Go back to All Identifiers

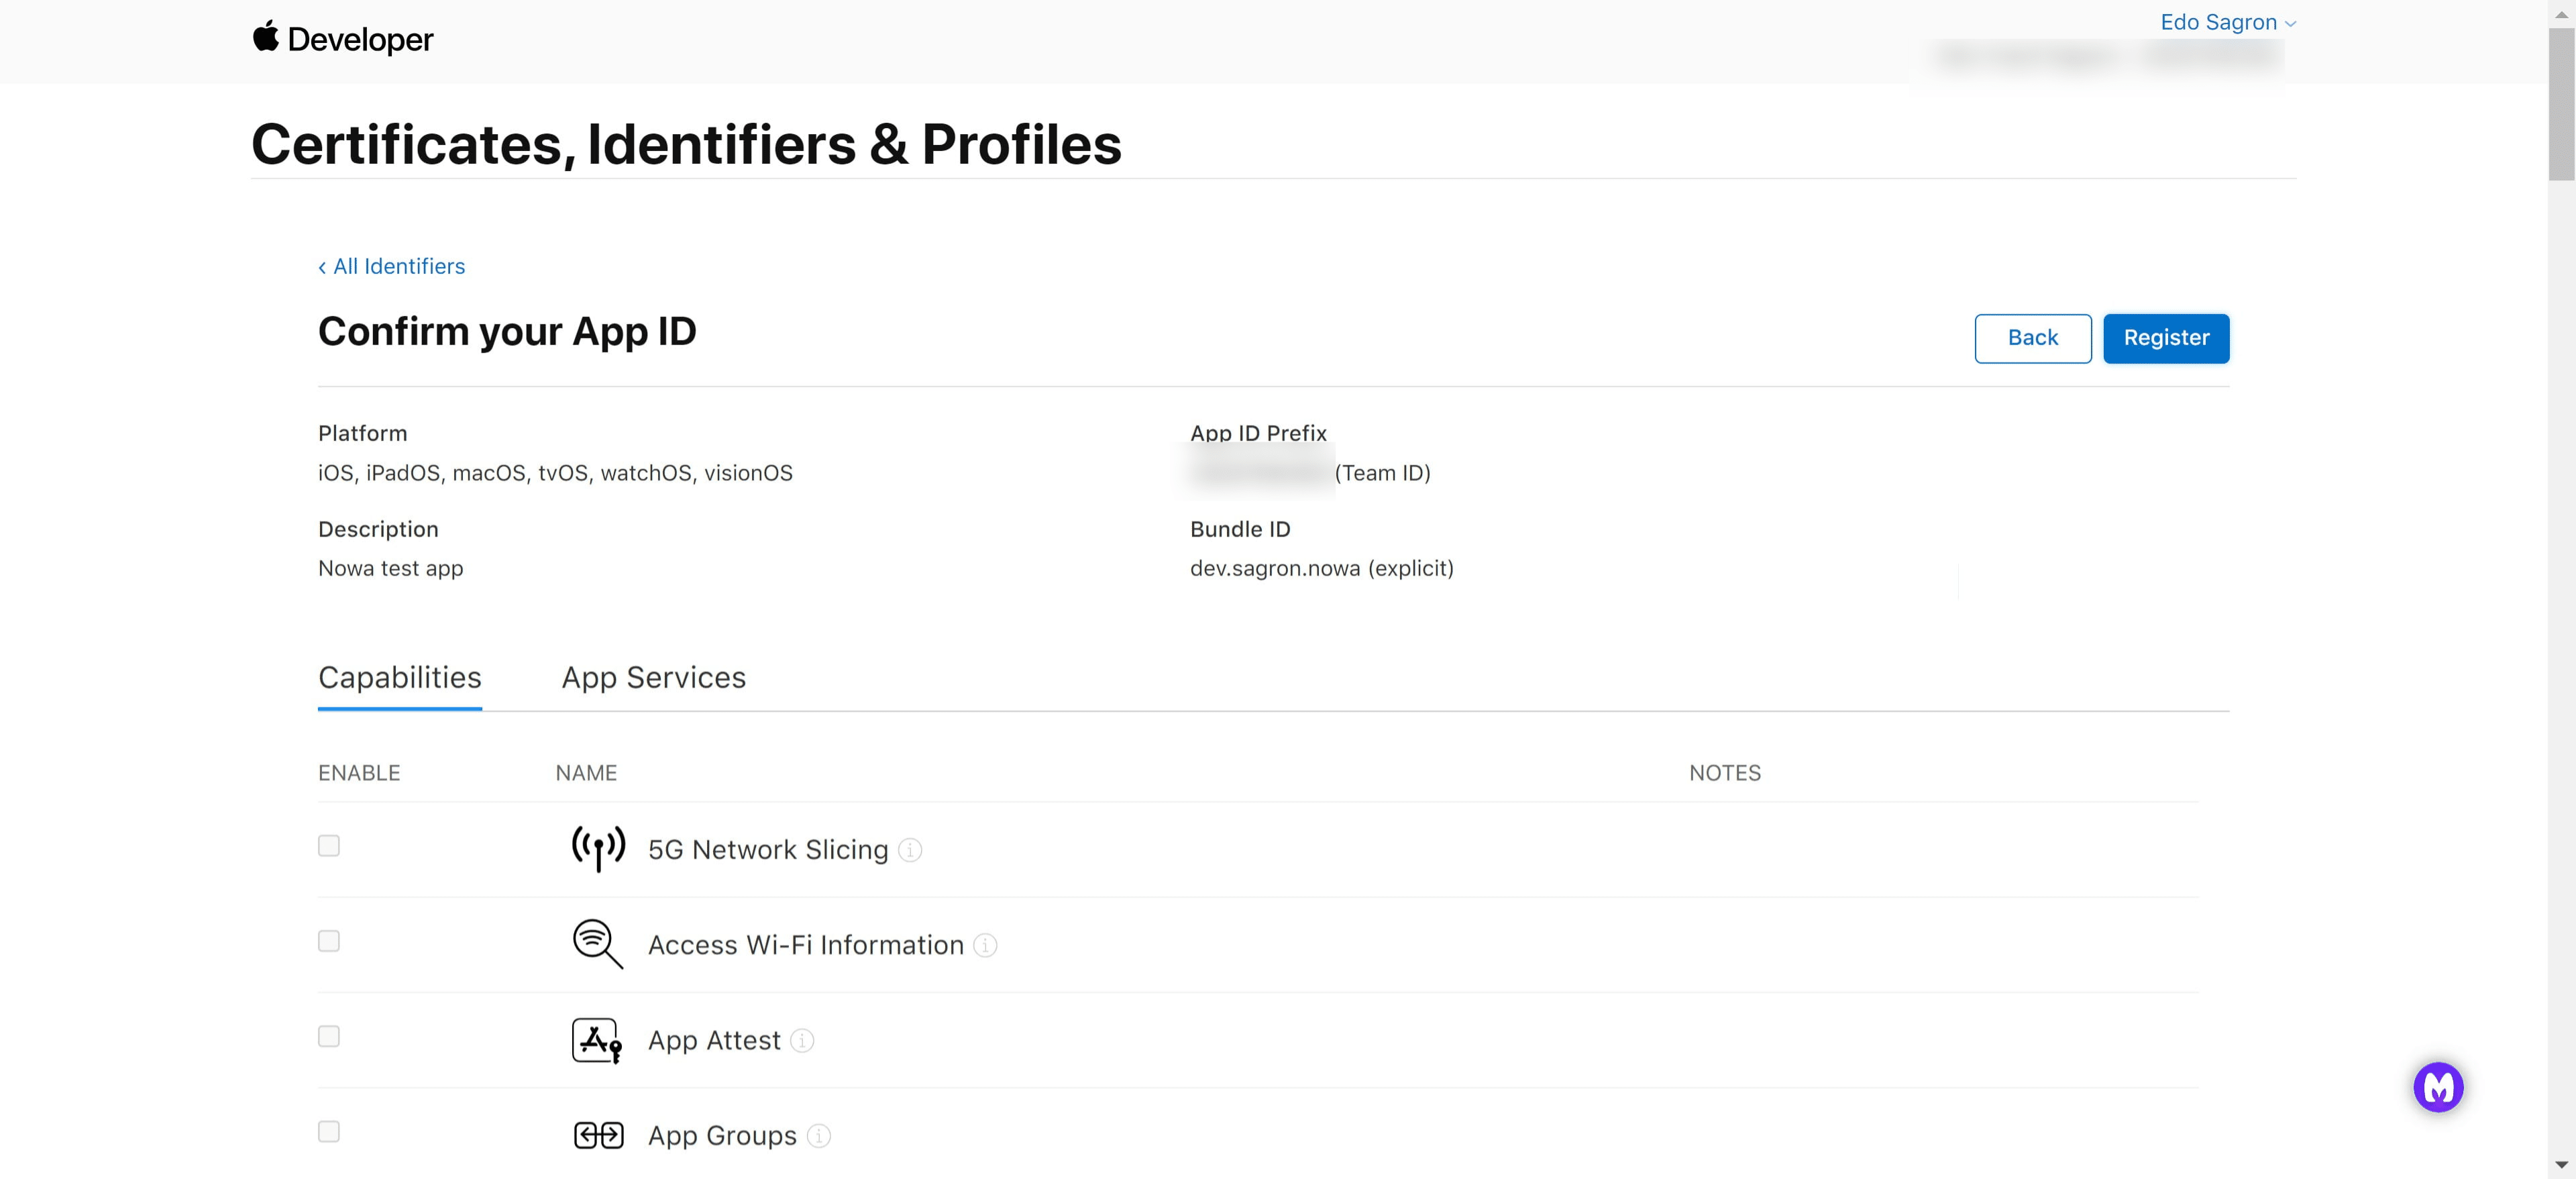pos(391,266)
